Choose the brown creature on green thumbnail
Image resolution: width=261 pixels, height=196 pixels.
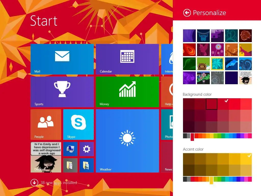[203, 64]
